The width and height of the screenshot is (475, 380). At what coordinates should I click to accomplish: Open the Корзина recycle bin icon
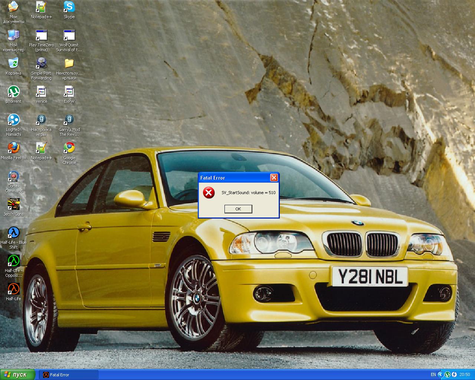tap(13, 66)
